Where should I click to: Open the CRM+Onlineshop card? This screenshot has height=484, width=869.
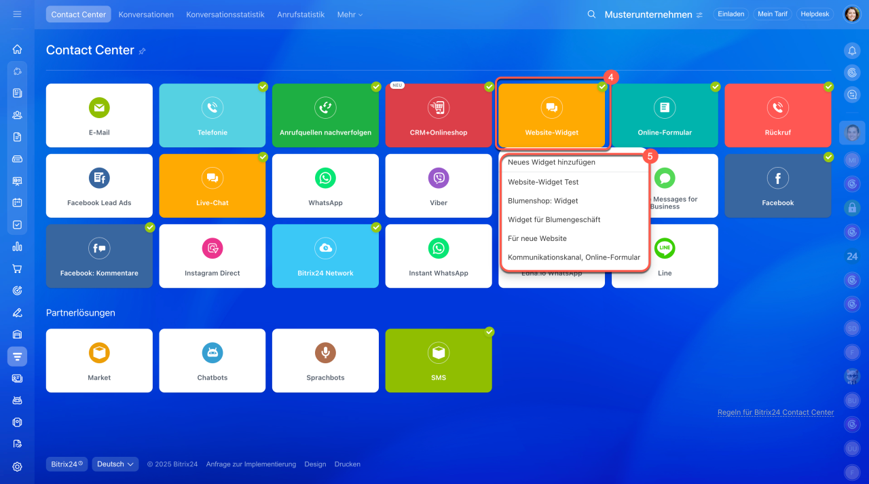439,115
